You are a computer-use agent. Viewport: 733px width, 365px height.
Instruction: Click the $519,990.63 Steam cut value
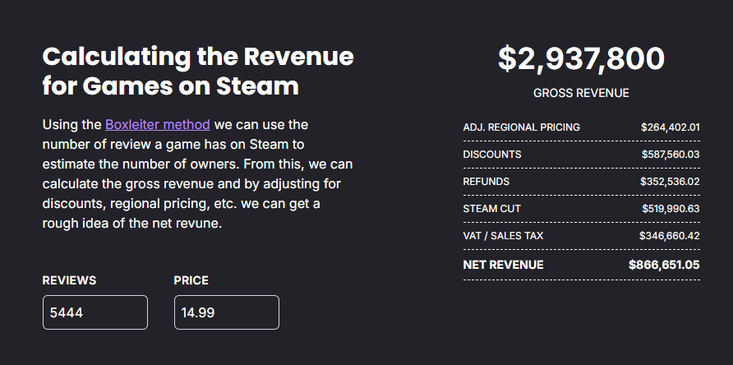click(670, 209)
